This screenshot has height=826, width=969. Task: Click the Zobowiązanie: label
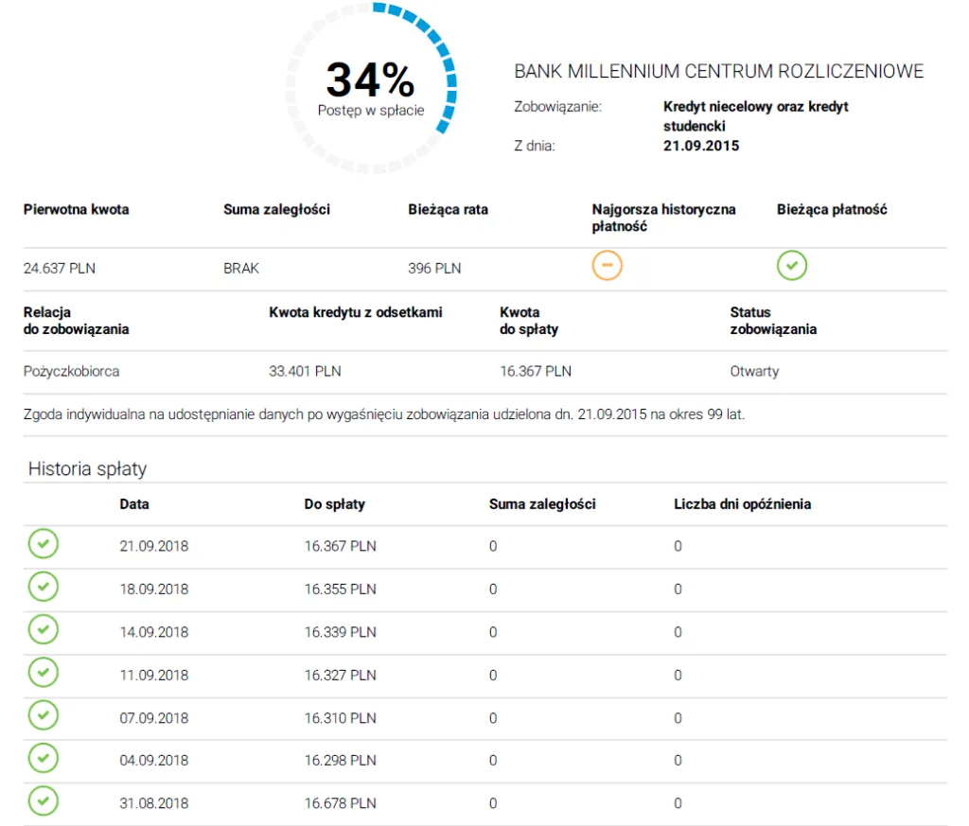tap(557, 107)
